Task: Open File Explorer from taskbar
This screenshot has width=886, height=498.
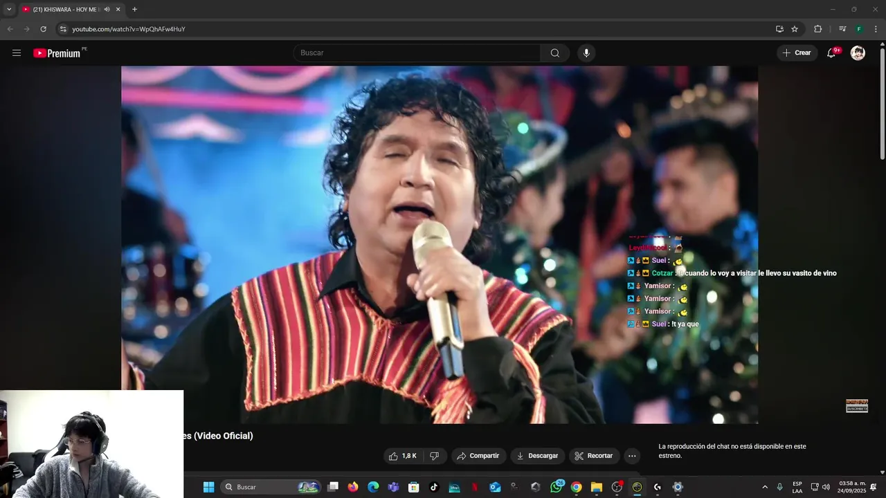Action: coord(597,487)
